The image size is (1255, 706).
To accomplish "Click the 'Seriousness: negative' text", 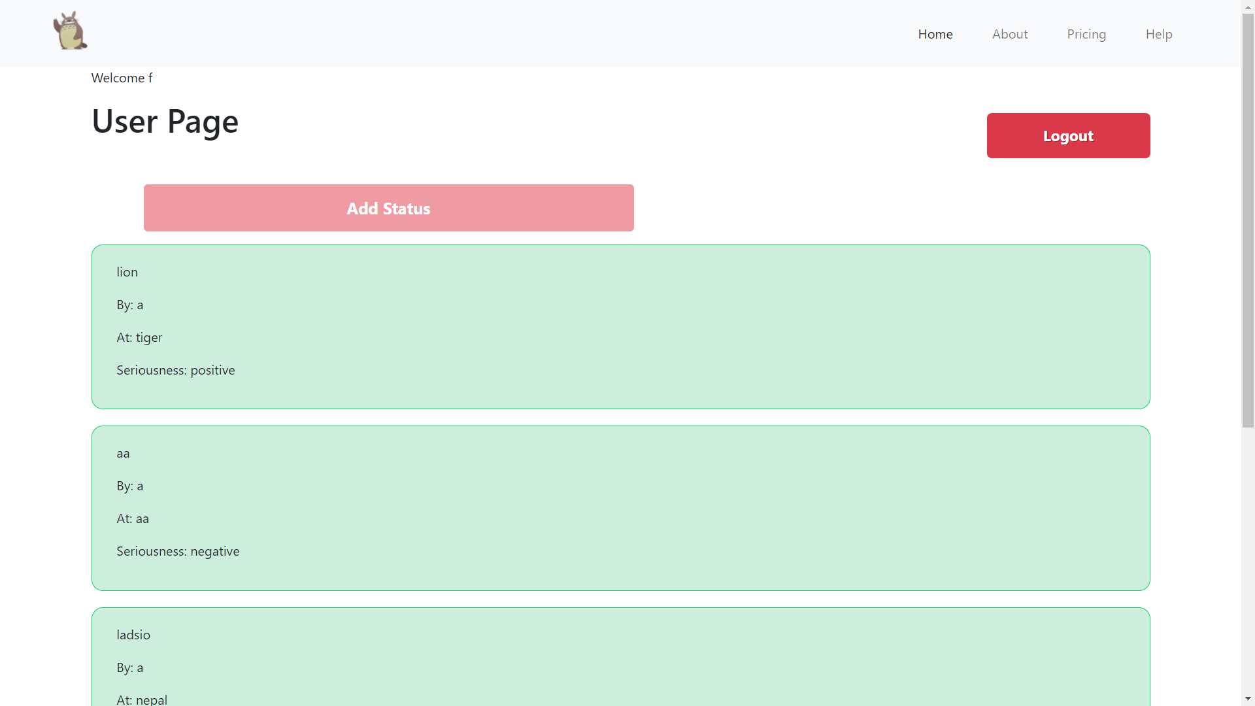I will tap(178, 551).
